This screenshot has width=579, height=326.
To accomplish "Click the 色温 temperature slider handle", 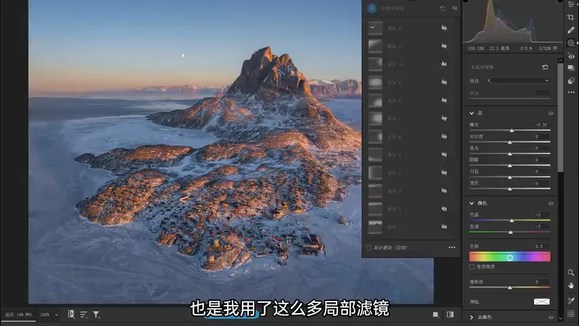I will coord(512,221).
